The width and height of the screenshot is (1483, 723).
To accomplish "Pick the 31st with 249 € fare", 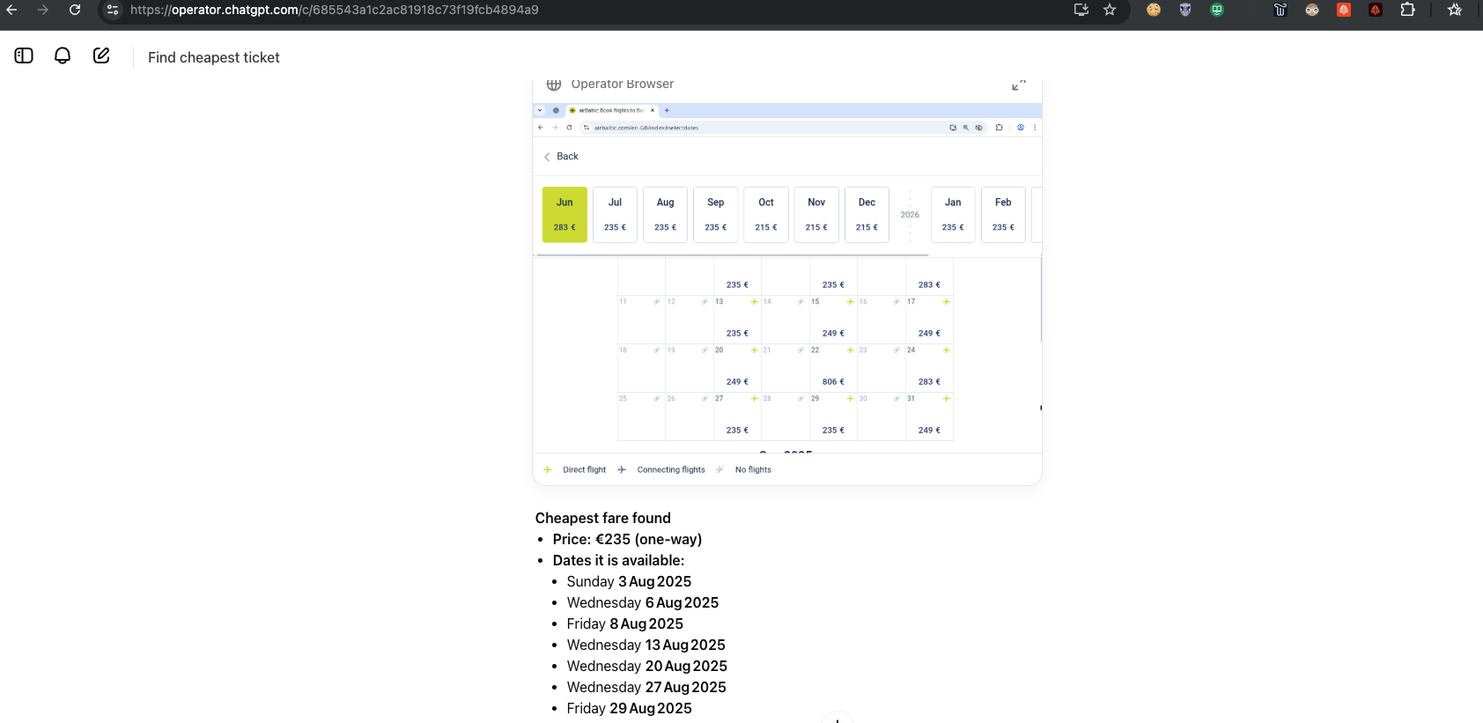I will [929, 417].
